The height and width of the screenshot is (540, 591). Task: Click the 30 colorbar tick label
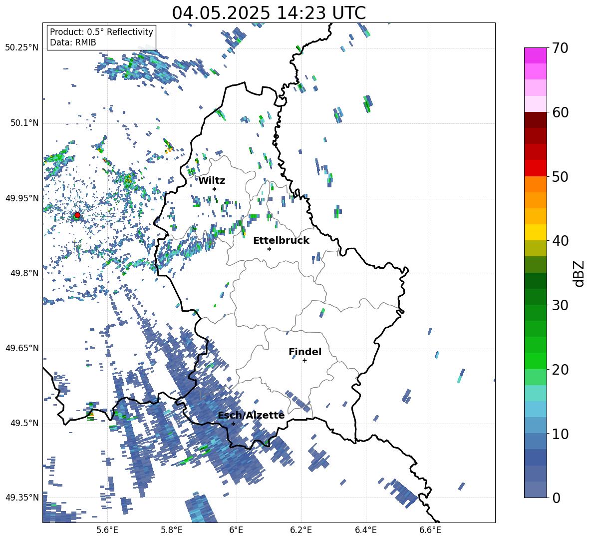pos(560,305)
